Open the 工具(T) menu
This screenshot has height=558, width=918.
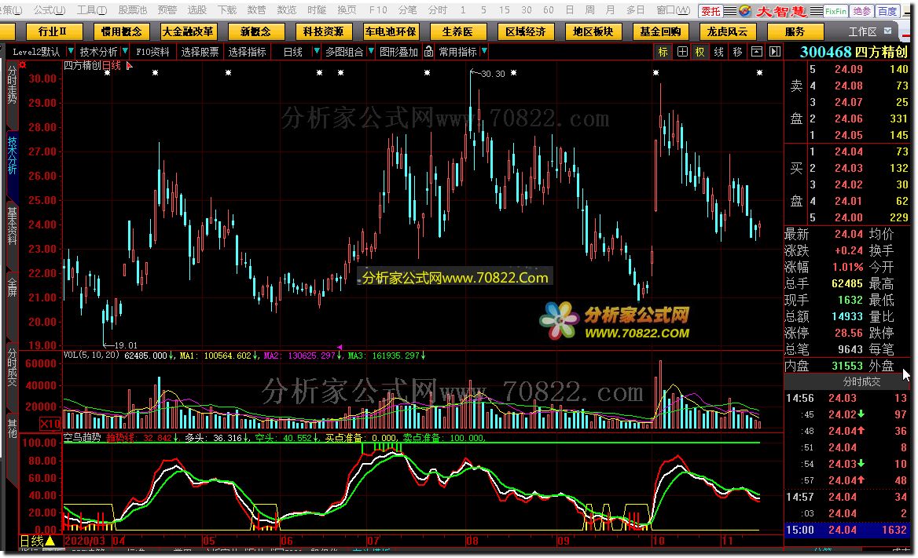[91, 10]
